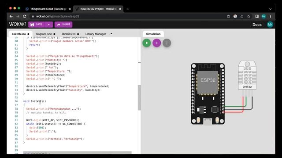Click the site lock icon
This screenshot has width=282, height=158.
33,16
